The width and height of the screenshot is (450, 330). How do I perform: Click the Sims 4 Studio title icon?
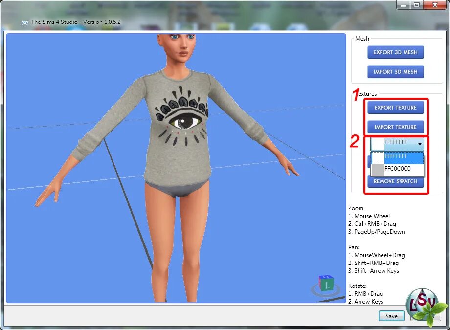coord(24,22)
